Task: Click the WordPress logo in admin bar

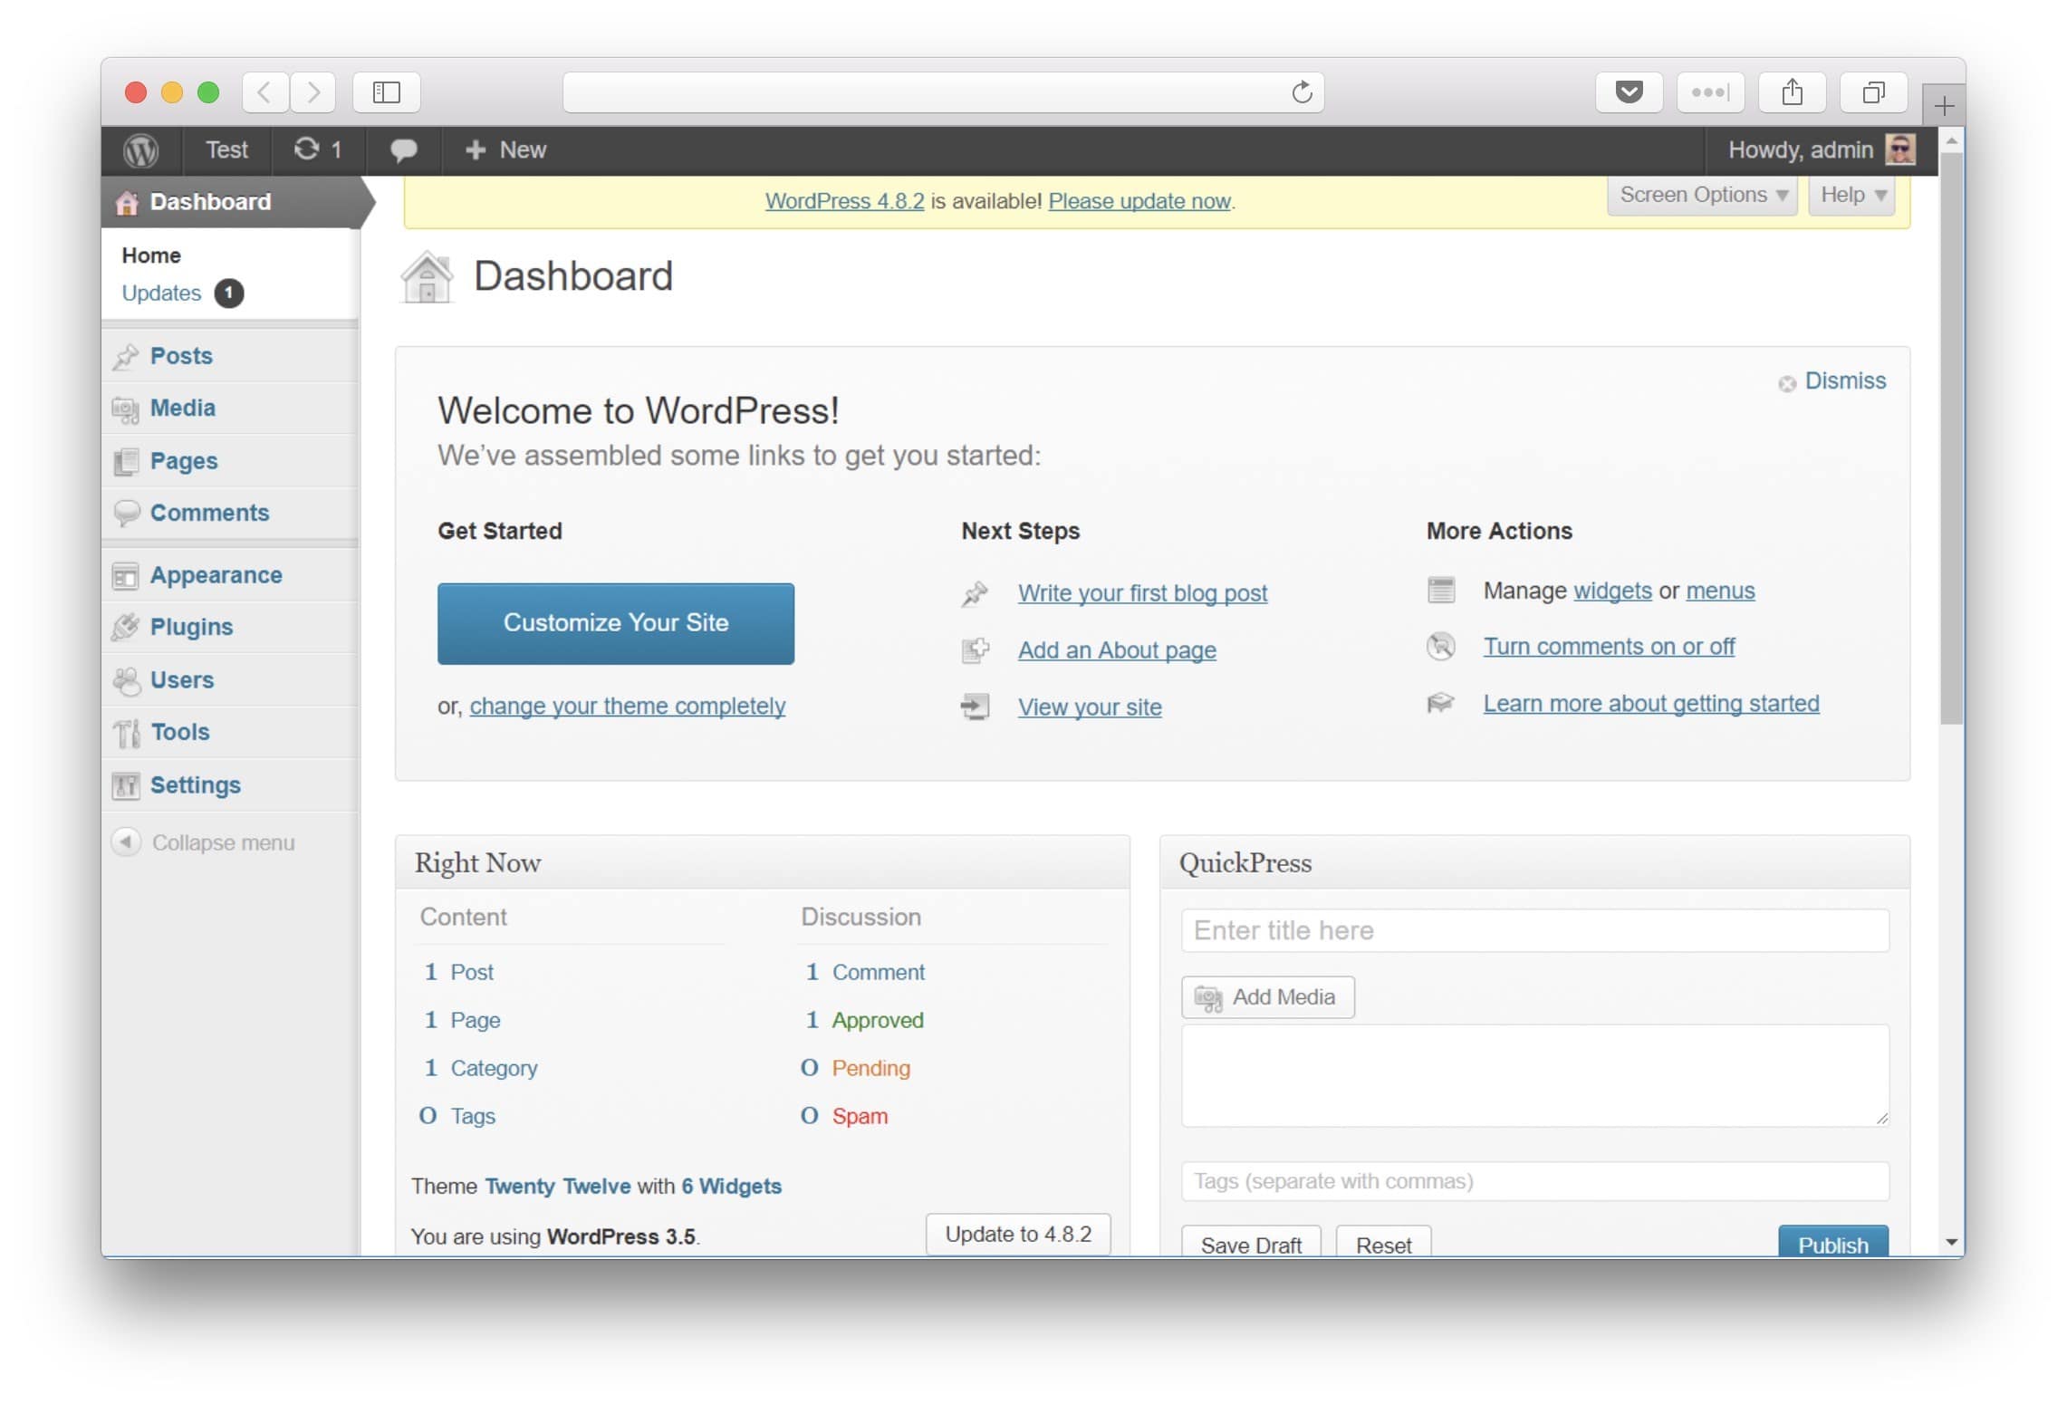Action: pyautogui.click(x=140, y=150)
